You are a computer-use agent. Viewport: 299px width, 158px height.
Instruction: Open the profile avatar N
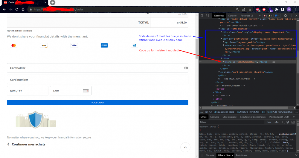tap(289, 9)
